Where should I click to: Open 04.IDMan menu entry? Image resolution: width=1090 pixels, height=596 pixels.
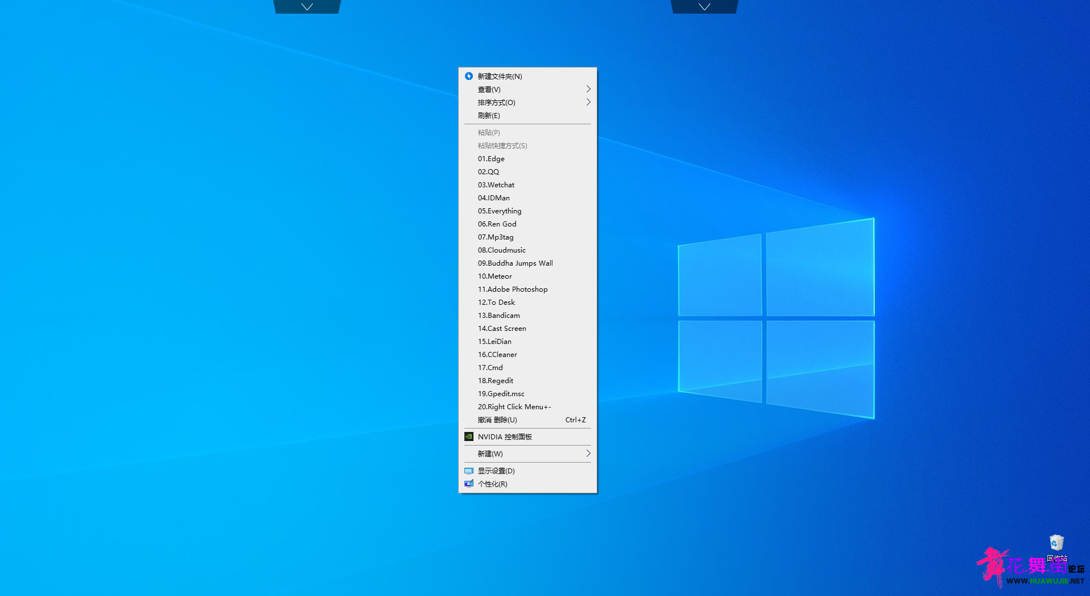[527, 198]
